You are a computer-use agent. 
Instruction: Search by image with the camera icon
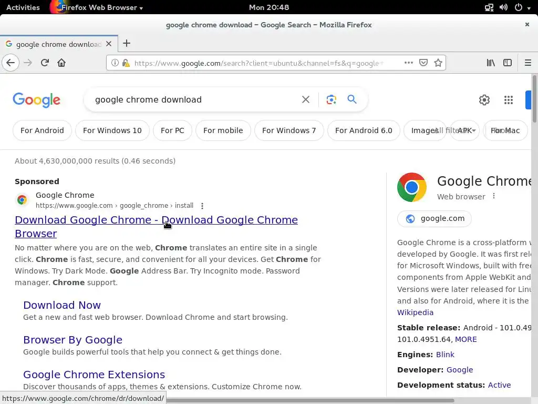331,99
